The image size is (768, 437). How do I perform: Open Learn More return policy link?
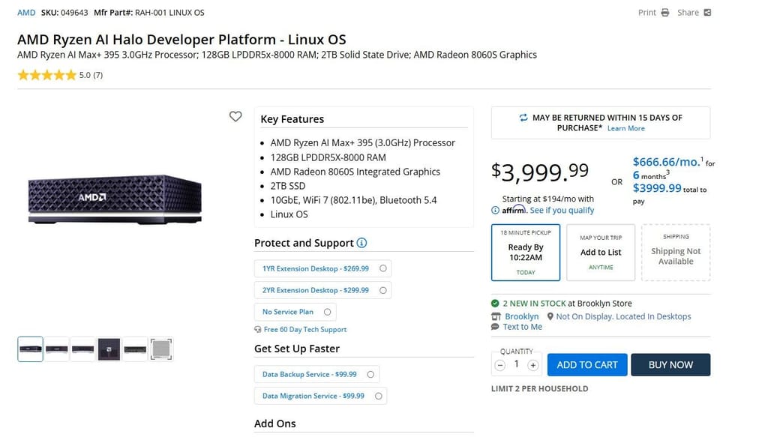[x=626, y=128]
